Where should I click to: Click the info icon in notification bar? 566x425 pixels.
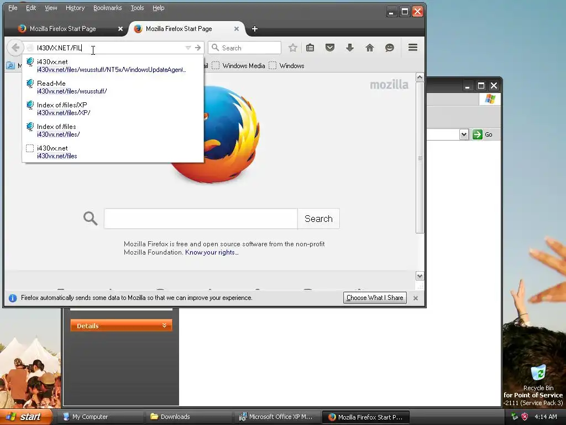pyautogui.click(x=13, y=298)
